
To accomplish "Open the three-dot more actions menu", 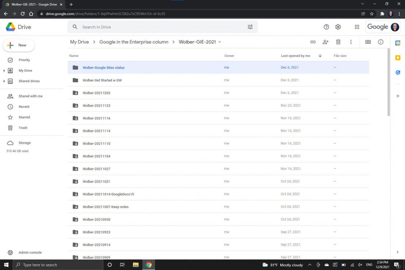I will (x=351, y=42).
